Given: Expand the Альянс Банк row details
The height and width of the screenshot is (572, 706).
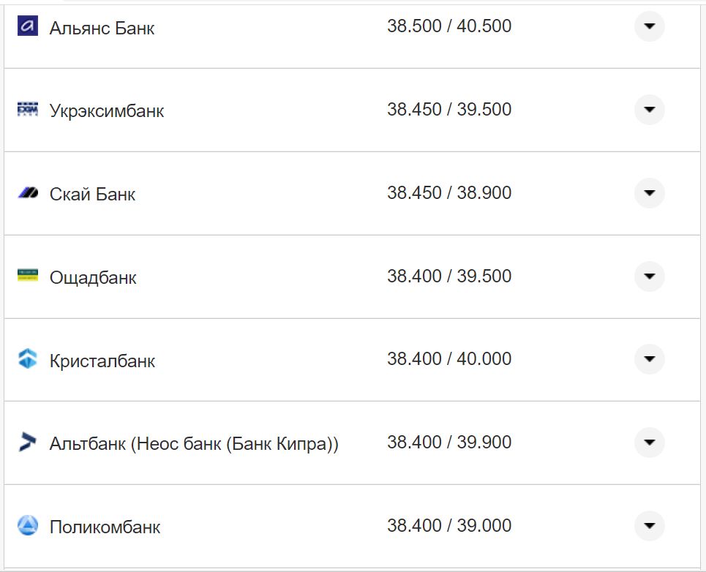Looking at the screenshot, I should 649,26.
